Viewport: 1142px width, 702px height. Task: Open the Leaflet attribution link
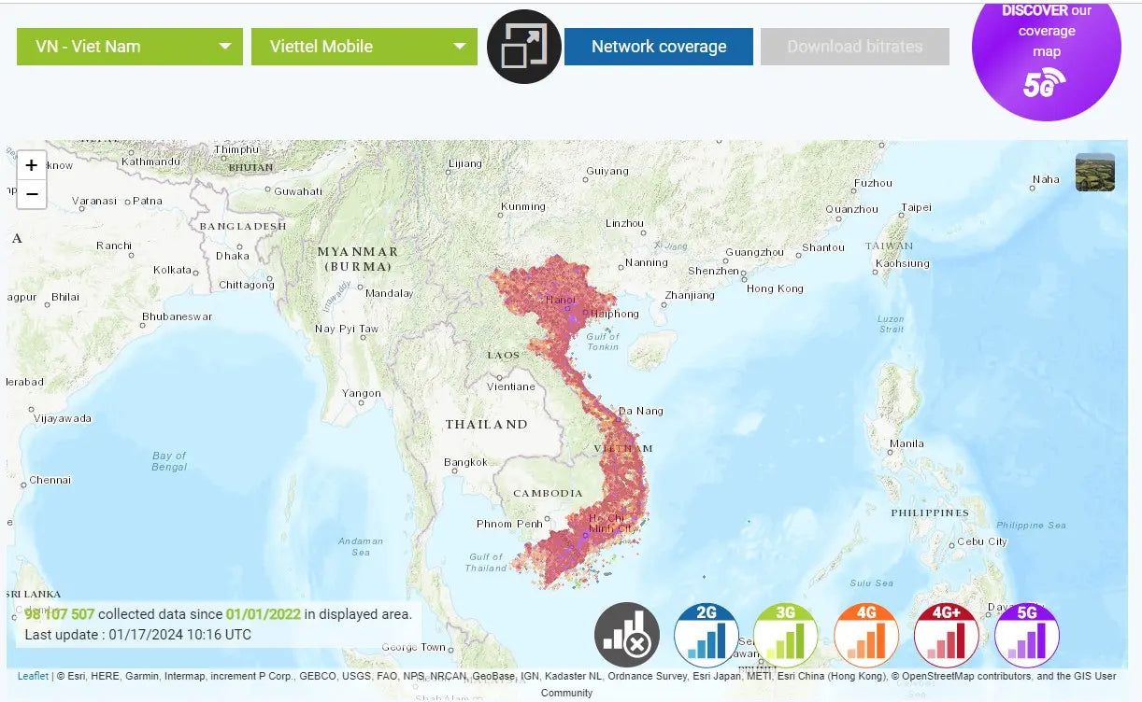click(x=33, y=676)
